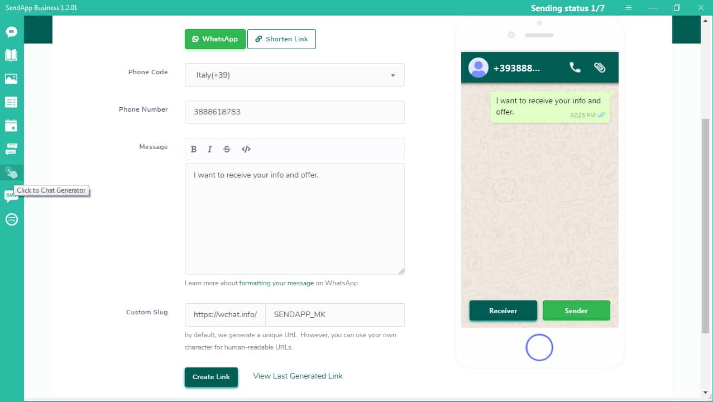
Task: Open the book icon in sidebar
Action: 11,55
